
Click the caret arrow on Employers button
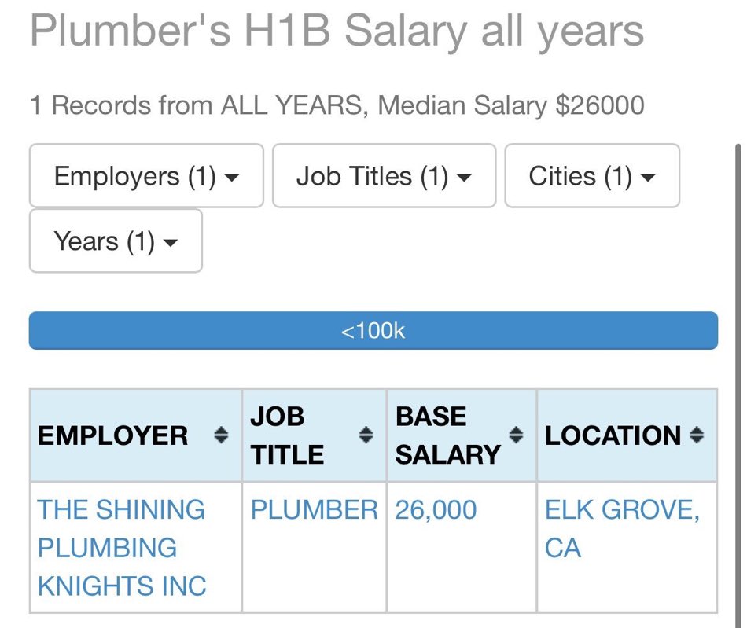pos(231,178)
